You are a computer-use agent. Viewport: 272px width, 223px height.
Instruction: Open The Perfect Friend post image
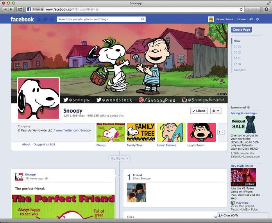[x=63, y=206]
